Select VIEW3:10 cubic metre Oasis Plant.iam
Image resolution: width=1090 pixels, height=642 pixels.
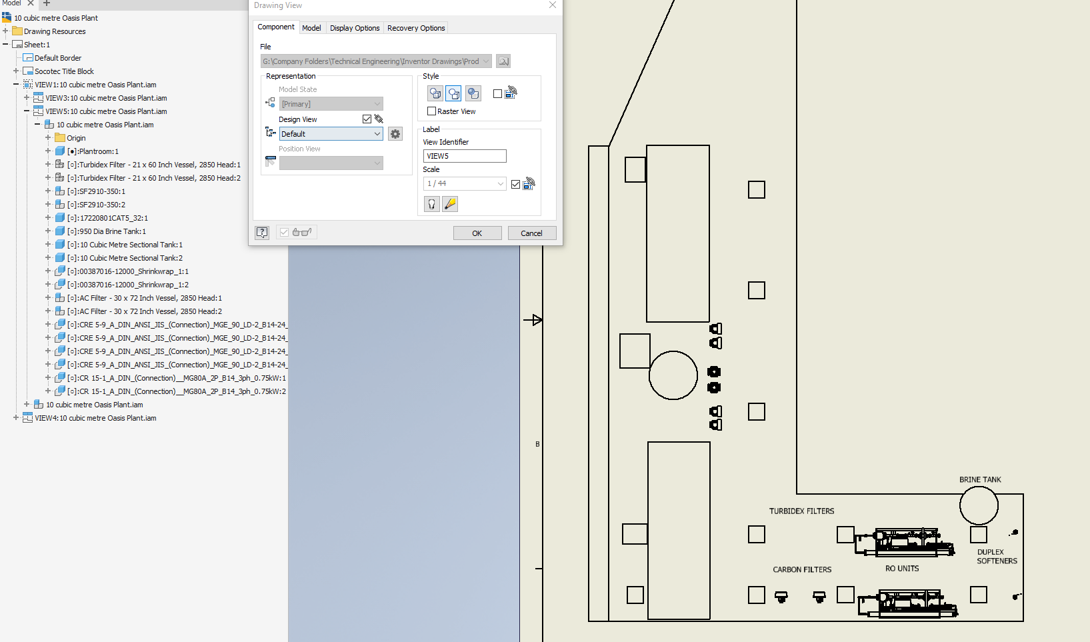coord(106,98)
